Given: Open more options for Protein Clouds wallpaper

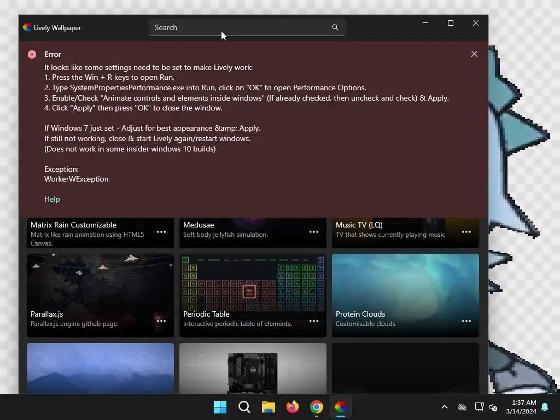Looking at the screenshot, I should click(466, 320).
